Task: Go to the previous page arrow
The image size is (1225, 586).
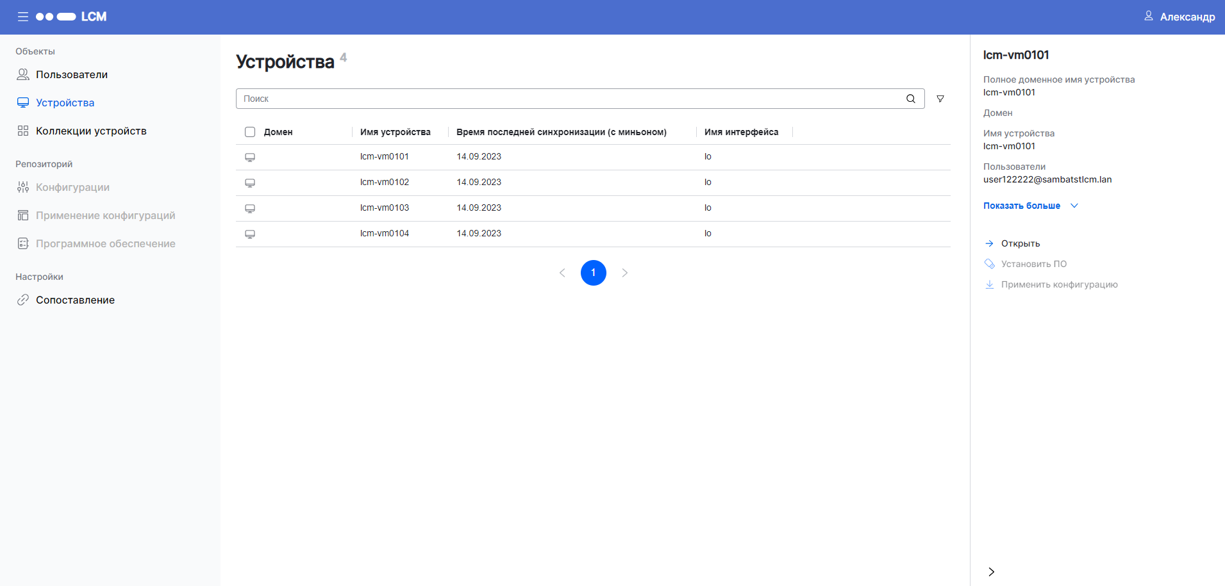Action: (562, 273)
